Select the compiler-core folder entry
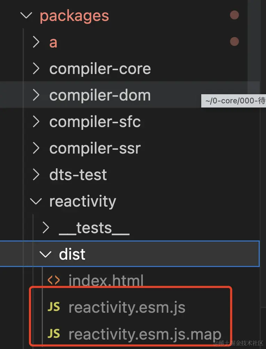The image size is (266, 349). tap(100, 68)
